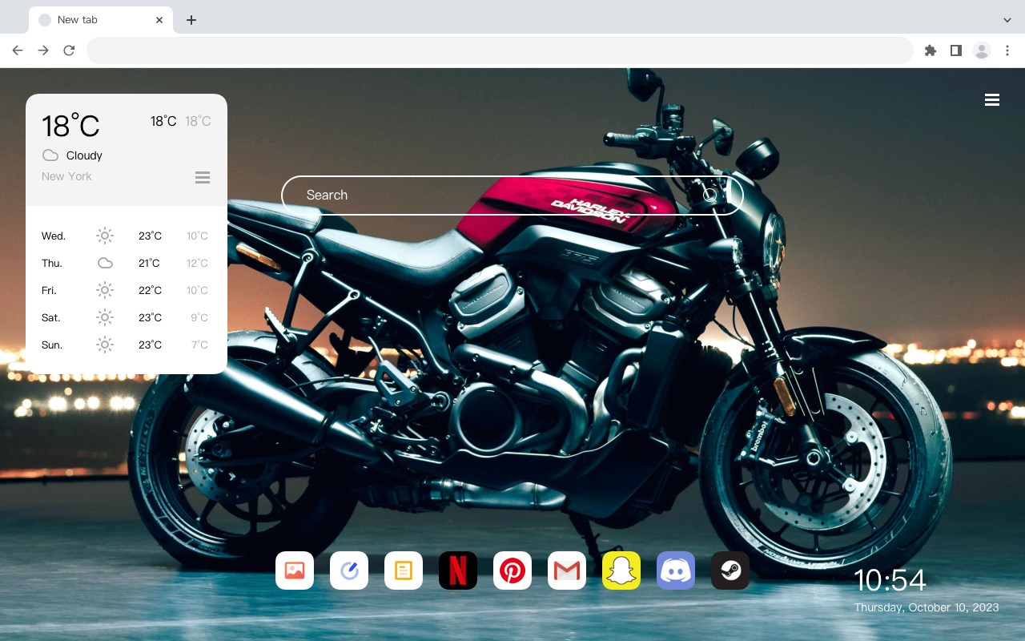This screenshot has width=1025, height=641.
Task: Click Sunday's low of 7°C
Action: click(x=199, y=345)
